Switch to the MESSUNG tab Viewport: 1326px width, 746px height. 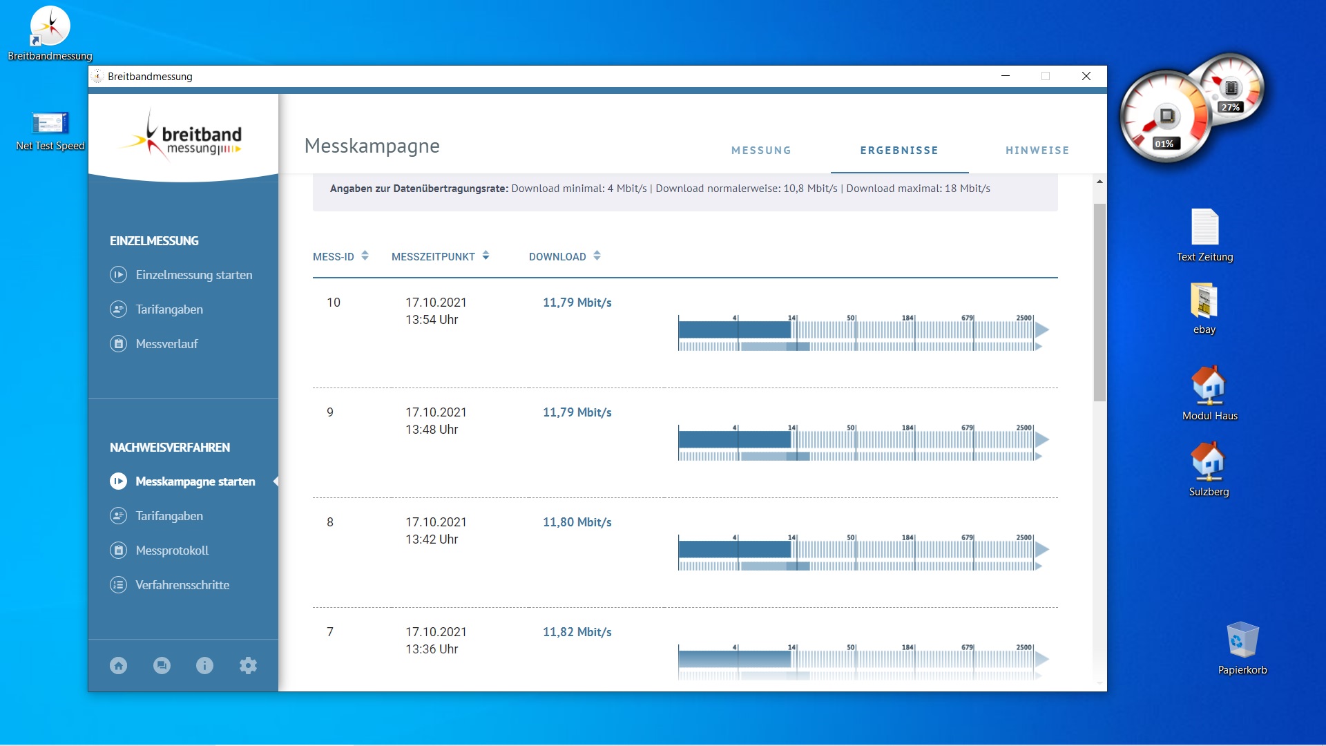click(x=761, y=151)
